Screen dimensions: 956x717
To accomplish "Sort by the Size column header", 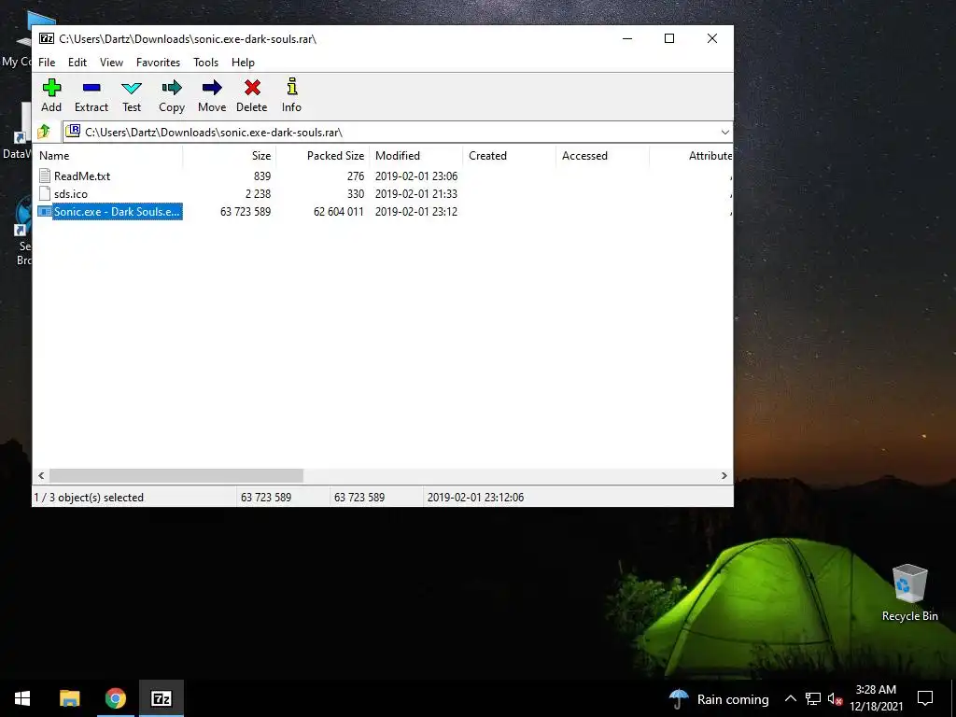I will point(230,156).
